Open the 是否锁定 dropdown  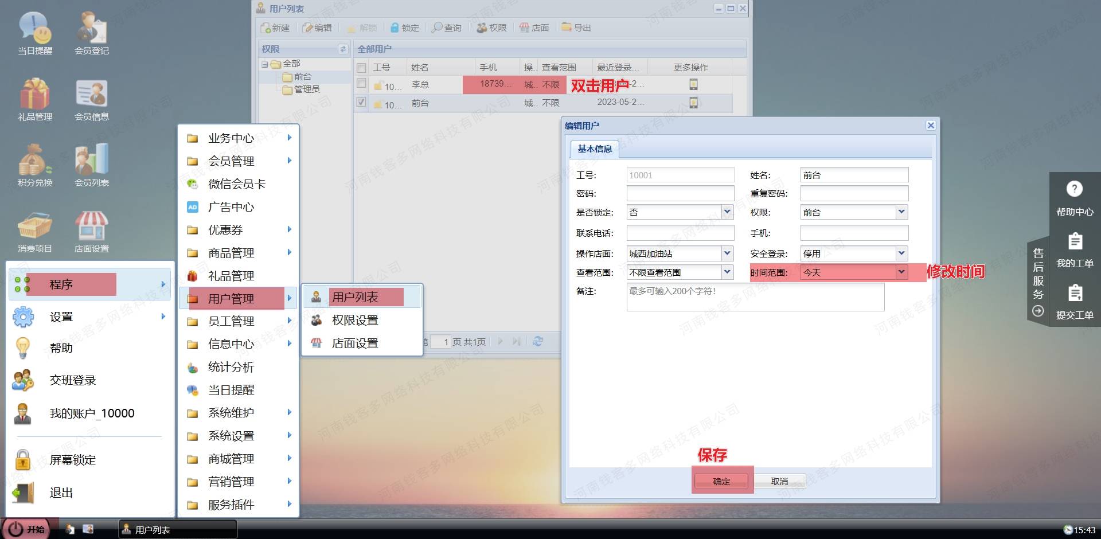point(727,212)
